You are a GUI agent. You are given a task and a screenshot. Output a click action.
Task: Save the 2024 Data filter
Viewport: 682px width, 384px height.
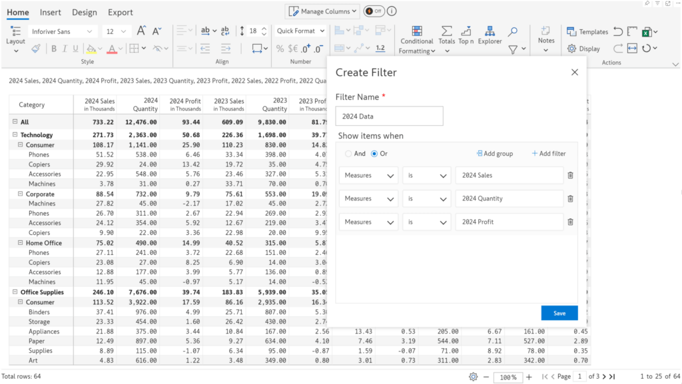coord(559,312)
